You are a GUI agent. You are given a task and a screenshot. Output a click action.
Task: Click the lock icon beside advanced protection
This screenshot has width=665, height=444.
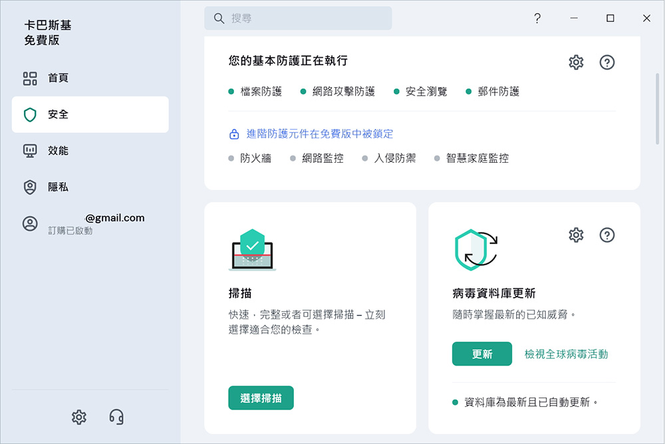pos(234,134)
